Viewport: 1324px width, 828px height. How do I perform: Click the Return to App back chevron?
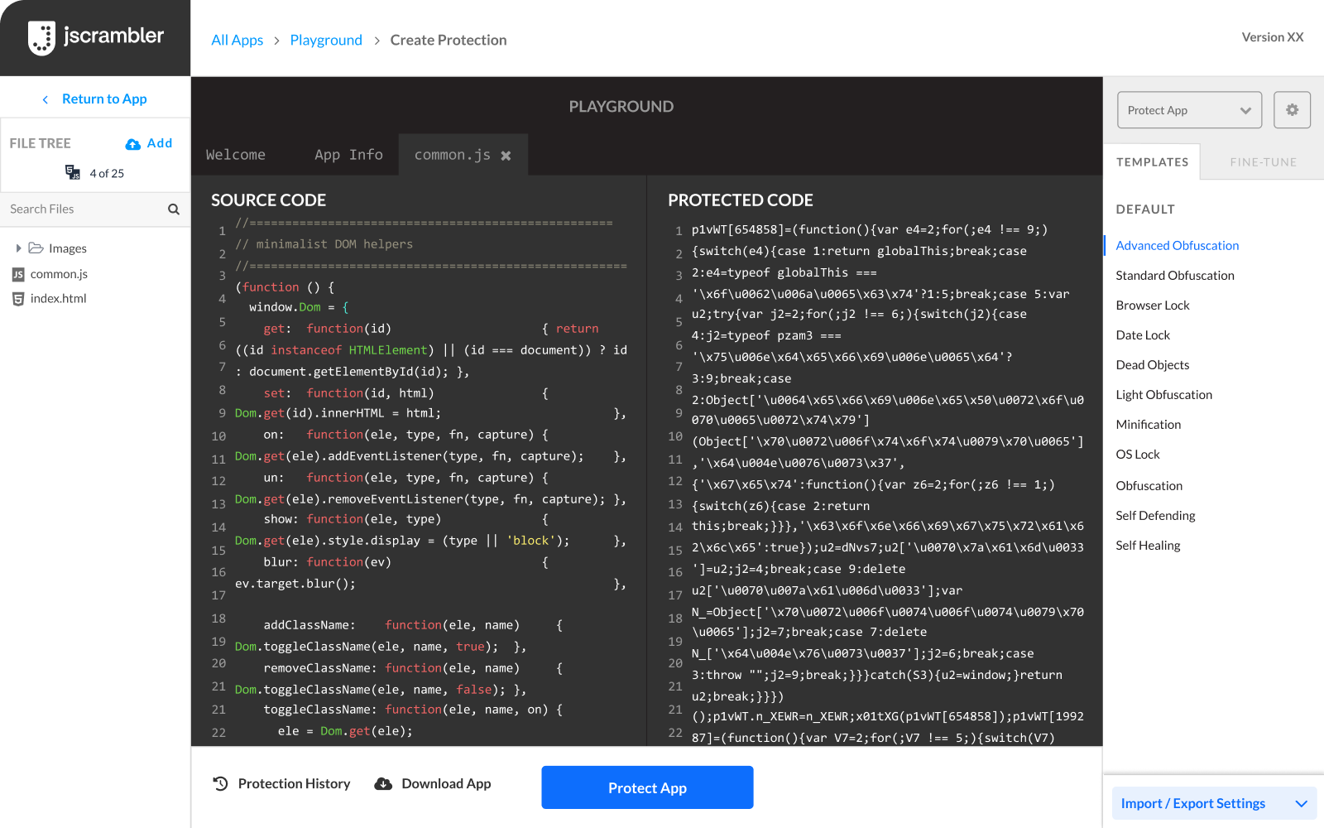click(45, 99)
